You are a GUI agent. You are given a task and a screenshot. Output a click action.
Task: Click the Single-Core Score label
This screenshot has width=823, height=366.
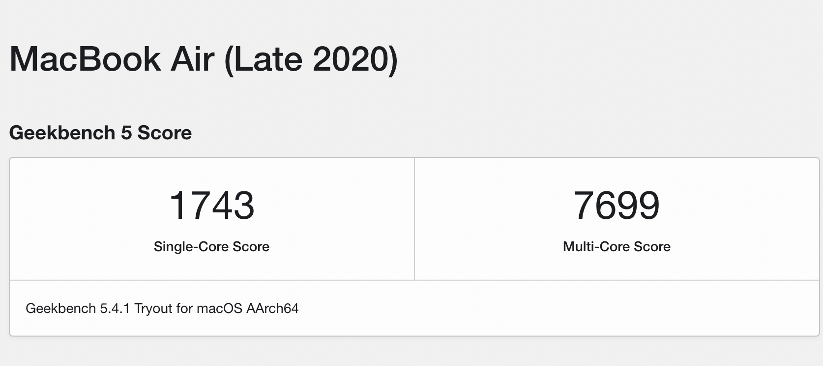(211, 246)
